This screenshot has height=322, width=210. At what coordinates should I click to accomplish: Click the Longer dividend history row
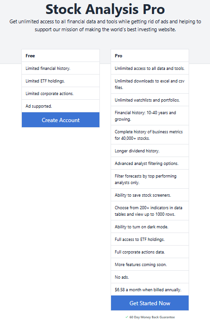coord(150,151)
